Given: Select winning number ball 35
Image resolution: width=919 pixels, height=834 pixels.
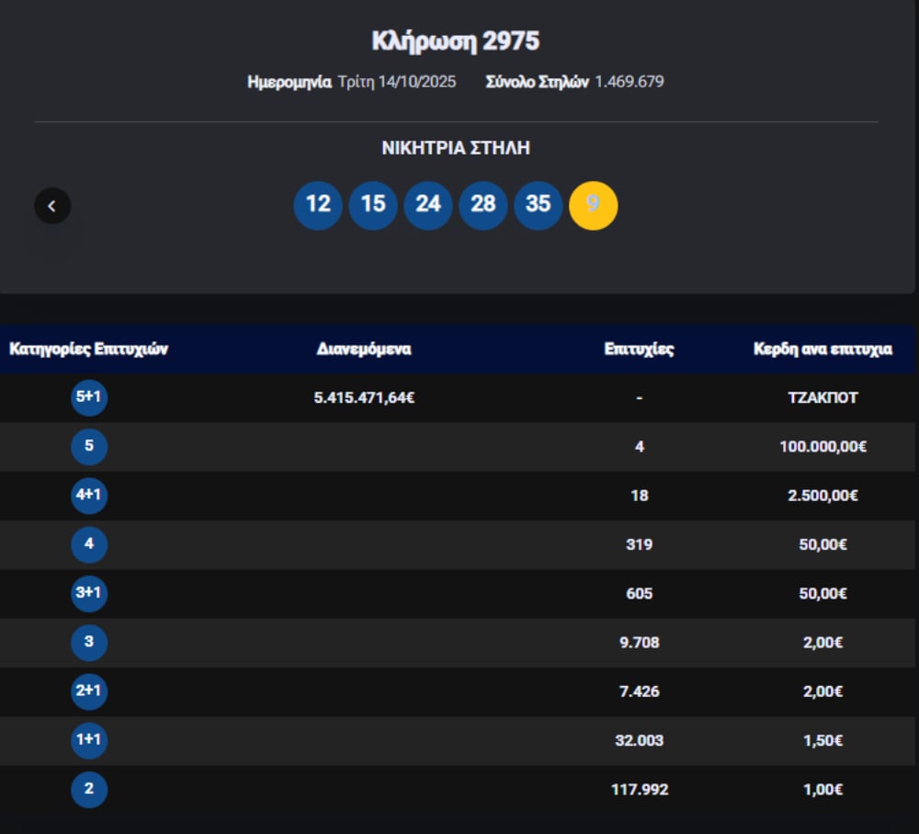Looking at the screenshot, I should [x=539, y=205].
